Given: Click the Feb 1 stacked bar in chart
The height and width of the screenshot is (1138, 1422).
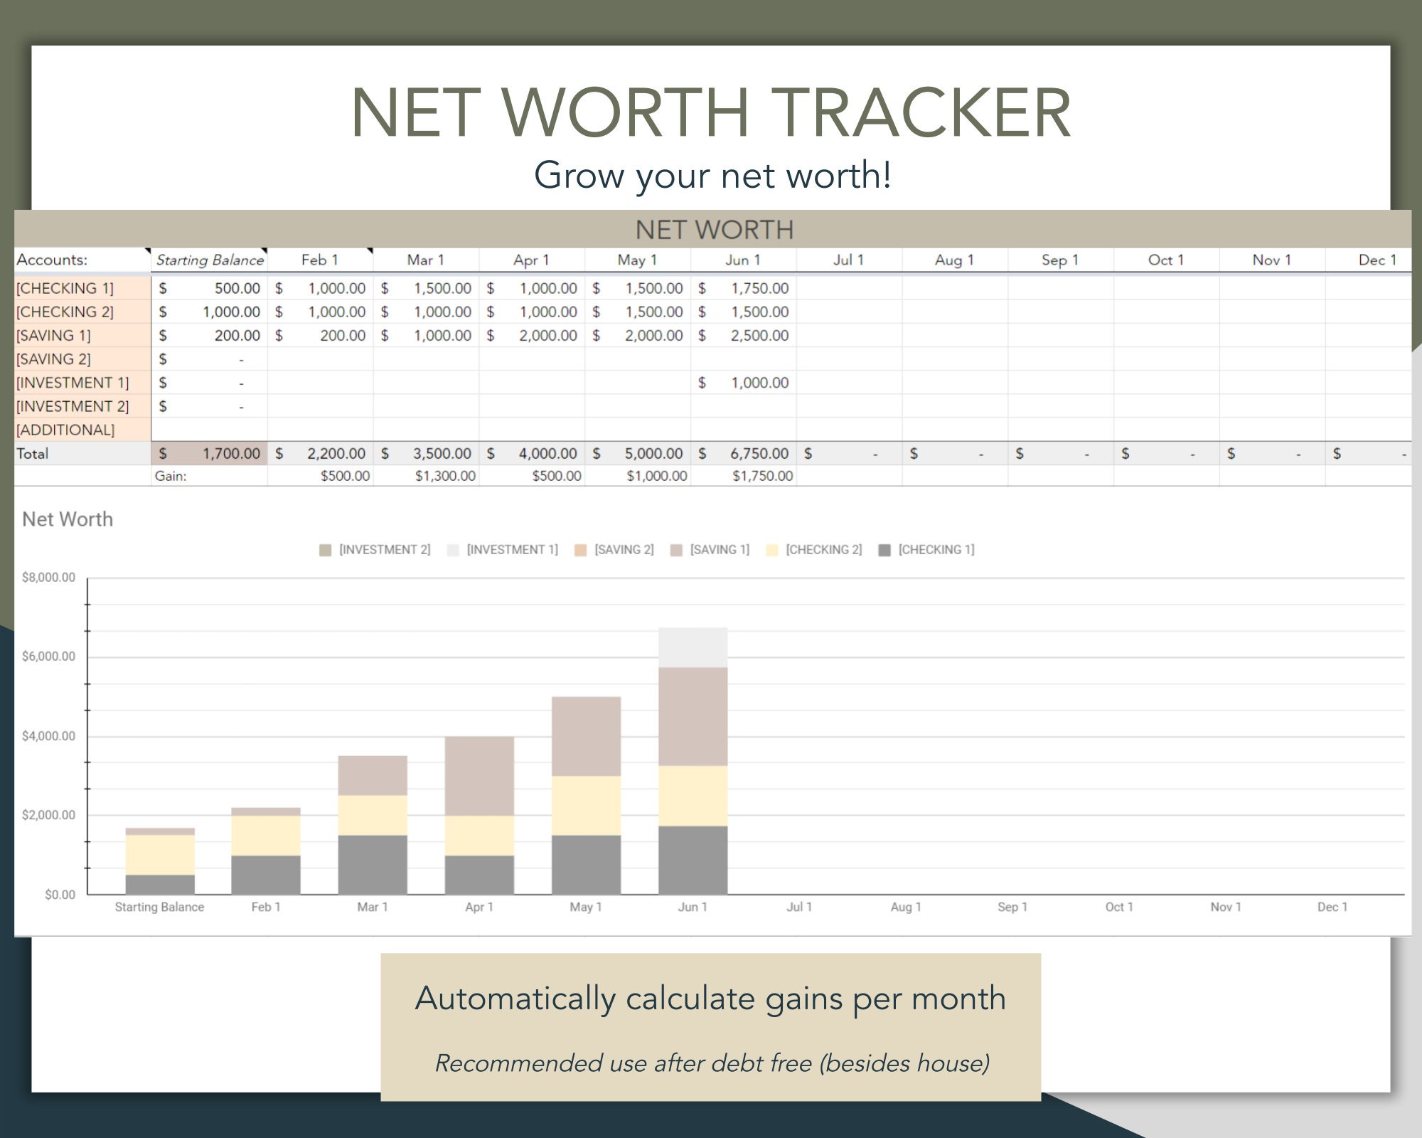Looking at the screenshot, I should 266,851.
